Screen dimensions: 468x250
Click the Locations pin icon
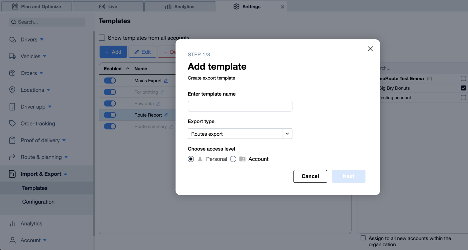[12, 90]
